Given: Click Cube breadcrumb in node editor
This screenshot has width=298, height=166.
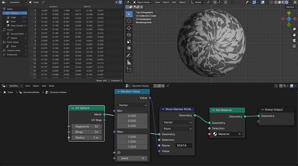Looking at the screenshot, I should point(8,92).
